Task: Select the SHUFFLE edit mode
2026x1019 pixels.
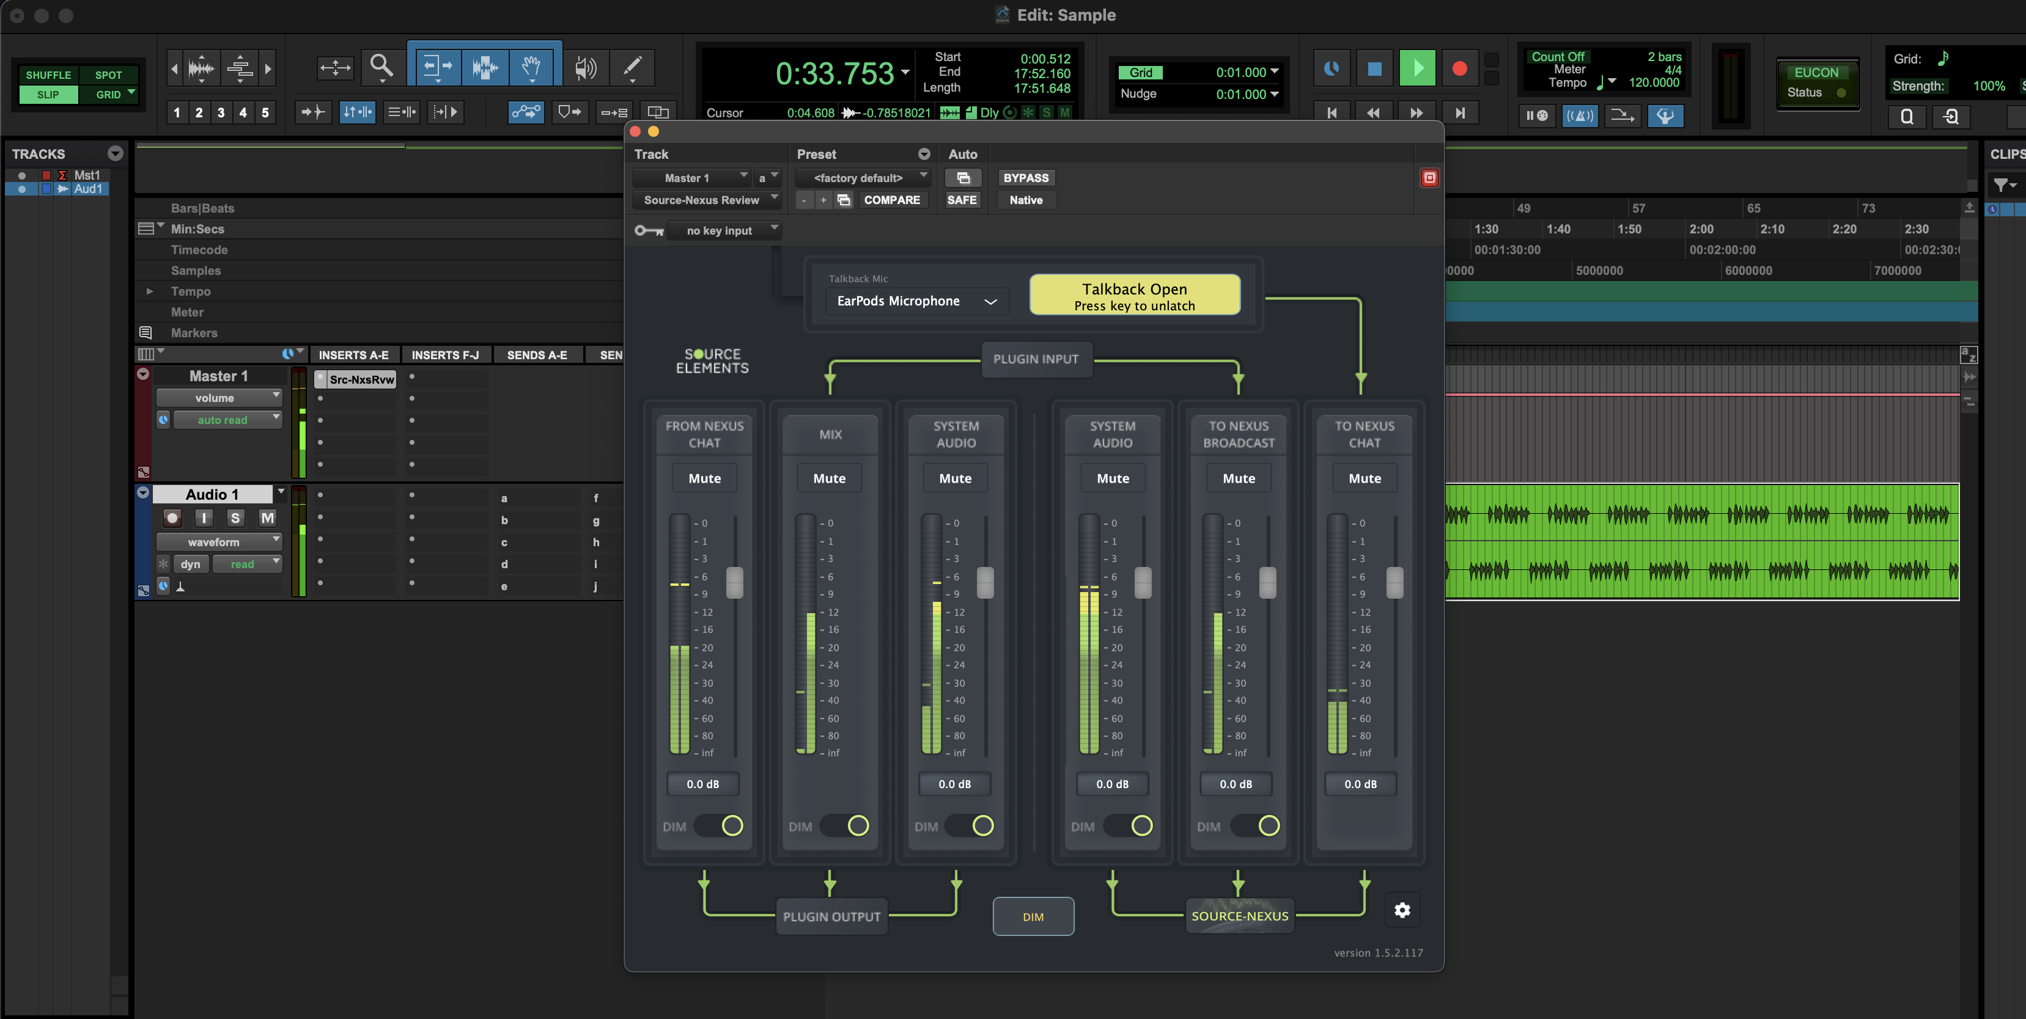Action: (x=48, y=75)
